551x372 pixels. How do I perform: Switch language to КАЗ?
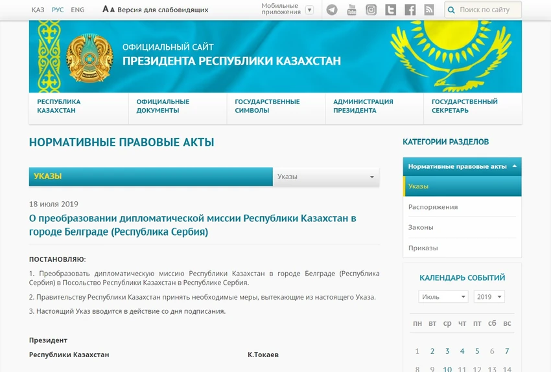(x=38, y=10)
